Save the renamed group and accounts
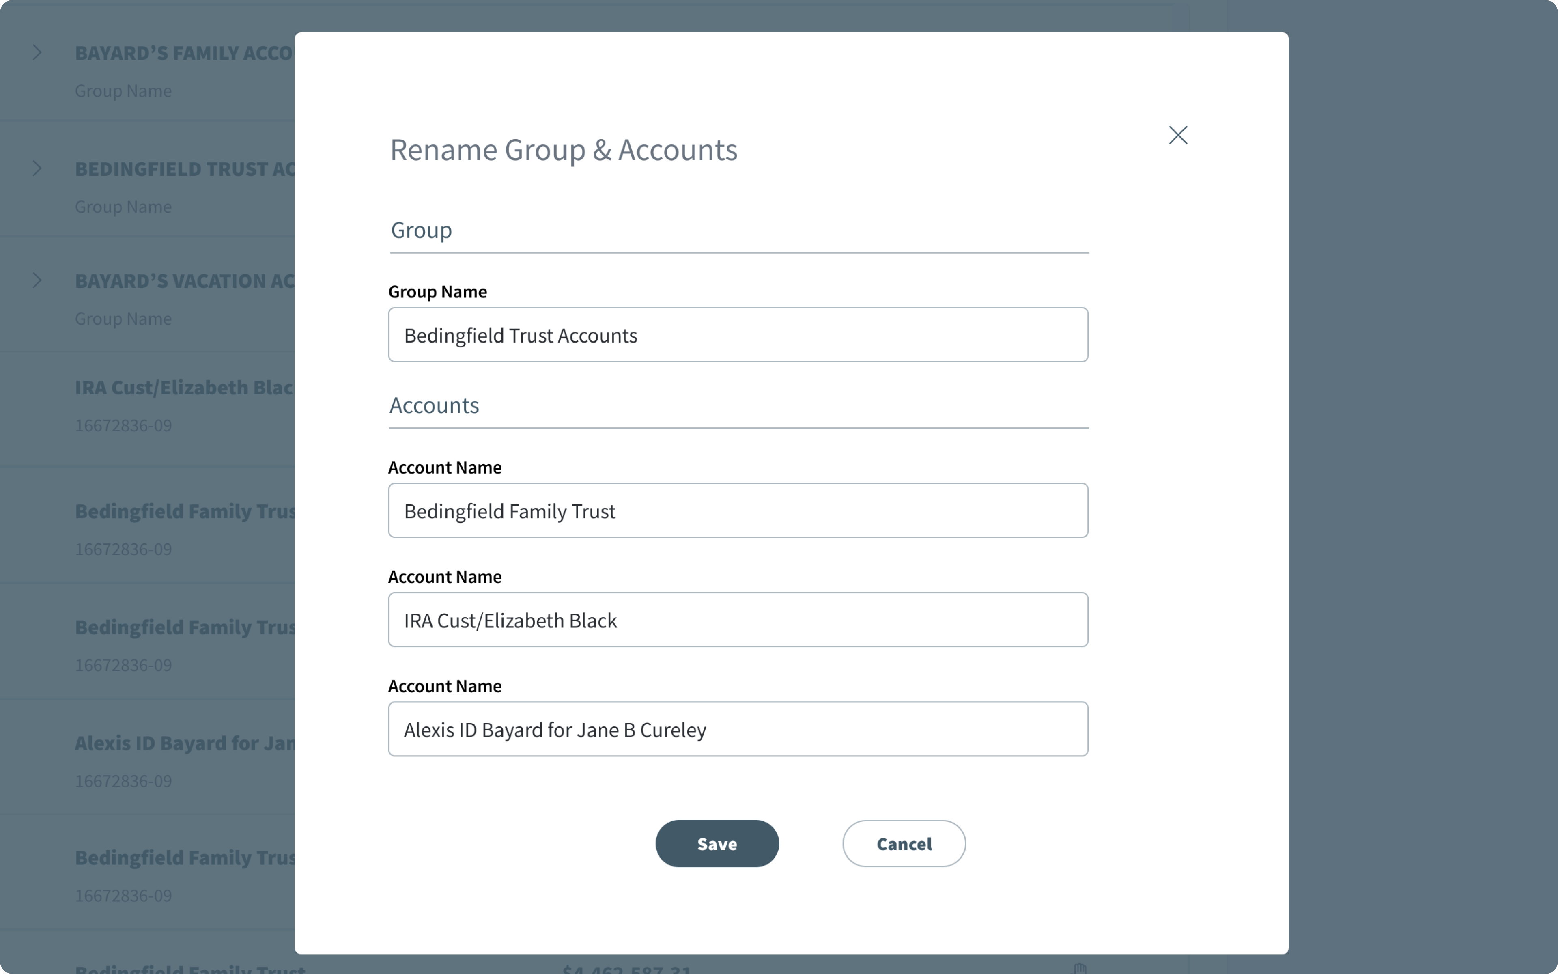This screenshot has width=1558, height=974. click(x=717, y=843)
